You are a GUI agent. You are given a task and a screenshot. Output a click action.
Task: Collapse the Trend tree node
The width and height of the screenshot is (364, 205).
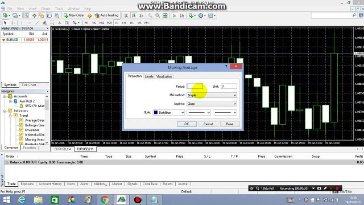(x=10, y=116)
